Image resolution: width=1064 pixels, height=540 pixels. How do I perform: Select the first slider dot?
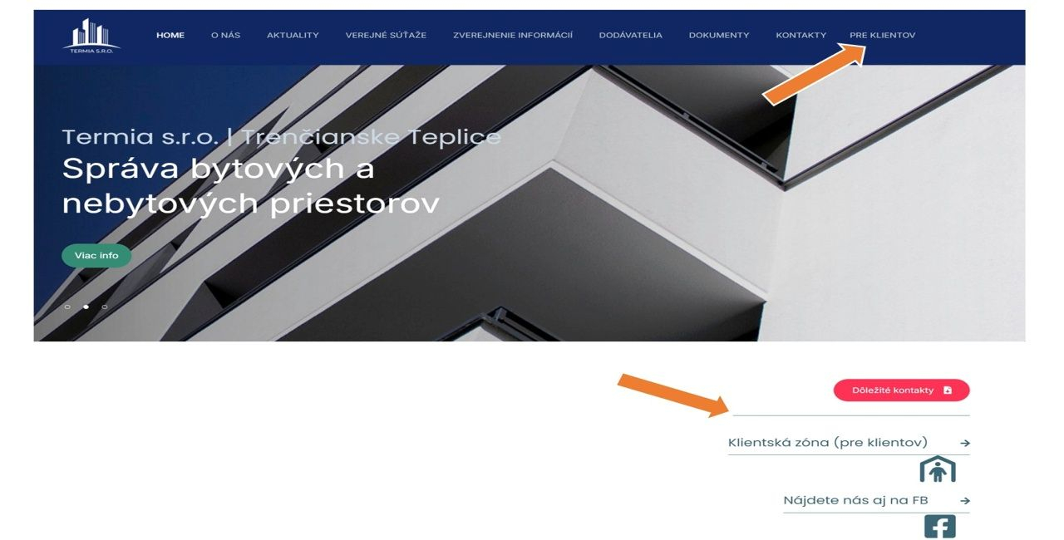coord(67,307)
